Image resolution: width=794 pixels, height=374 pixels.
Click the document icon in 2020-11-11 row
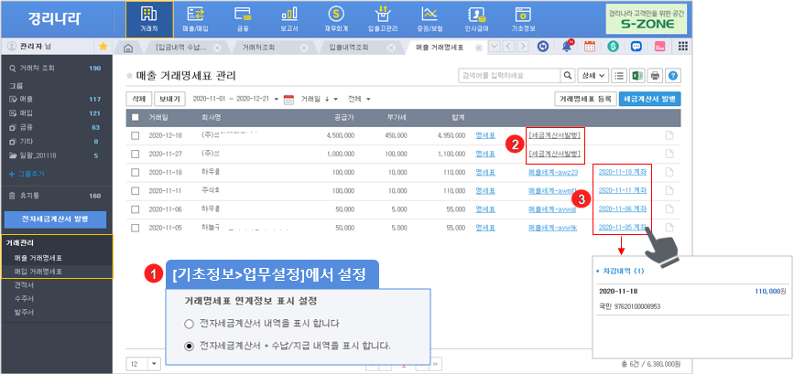coord(669,190)
